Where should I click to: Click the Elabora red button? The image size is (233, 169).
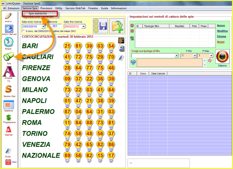coord(222,56)
